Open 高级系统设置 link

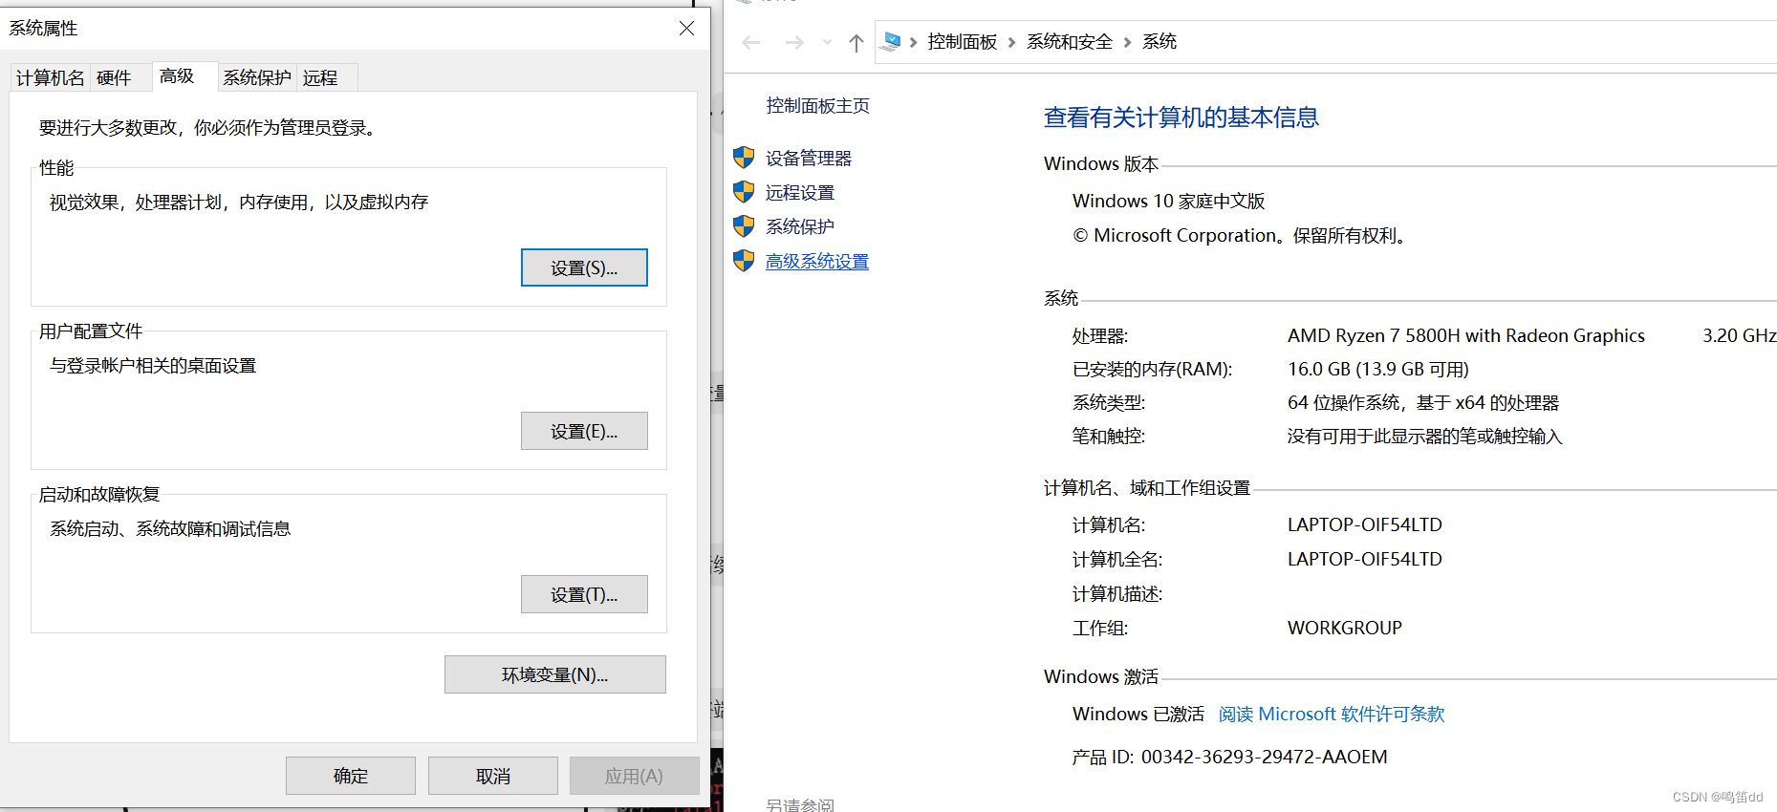click(817, 261)
